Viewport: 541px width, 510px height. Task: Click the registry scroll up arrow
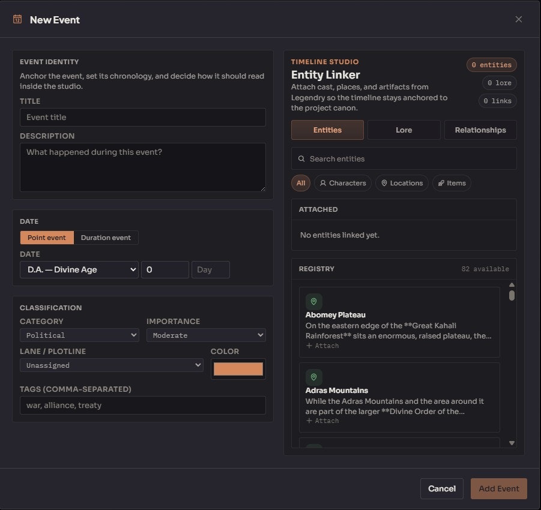pyautogui.click(x=512, y=285)
